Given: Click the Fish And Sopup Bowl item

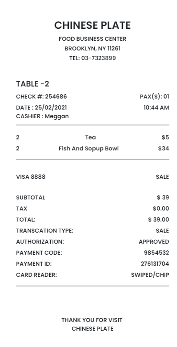Looking at the screenshot, I should 88,149.
